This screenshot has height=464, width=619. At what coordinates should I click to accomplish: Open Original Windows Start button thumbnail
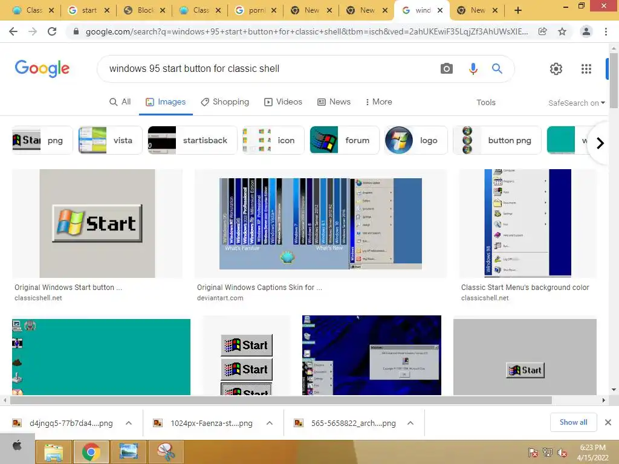click(x=97, y=224)
